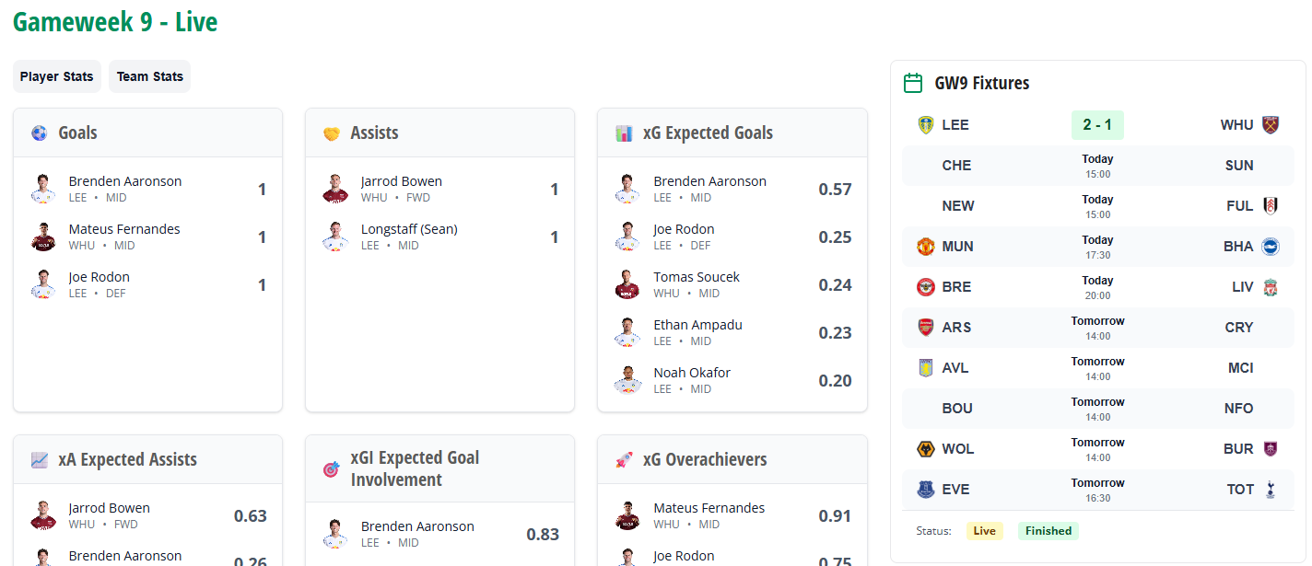1312x566 pixels.
Task: Click the xA Expected Assists graph icon
Action: click(39, 460)
